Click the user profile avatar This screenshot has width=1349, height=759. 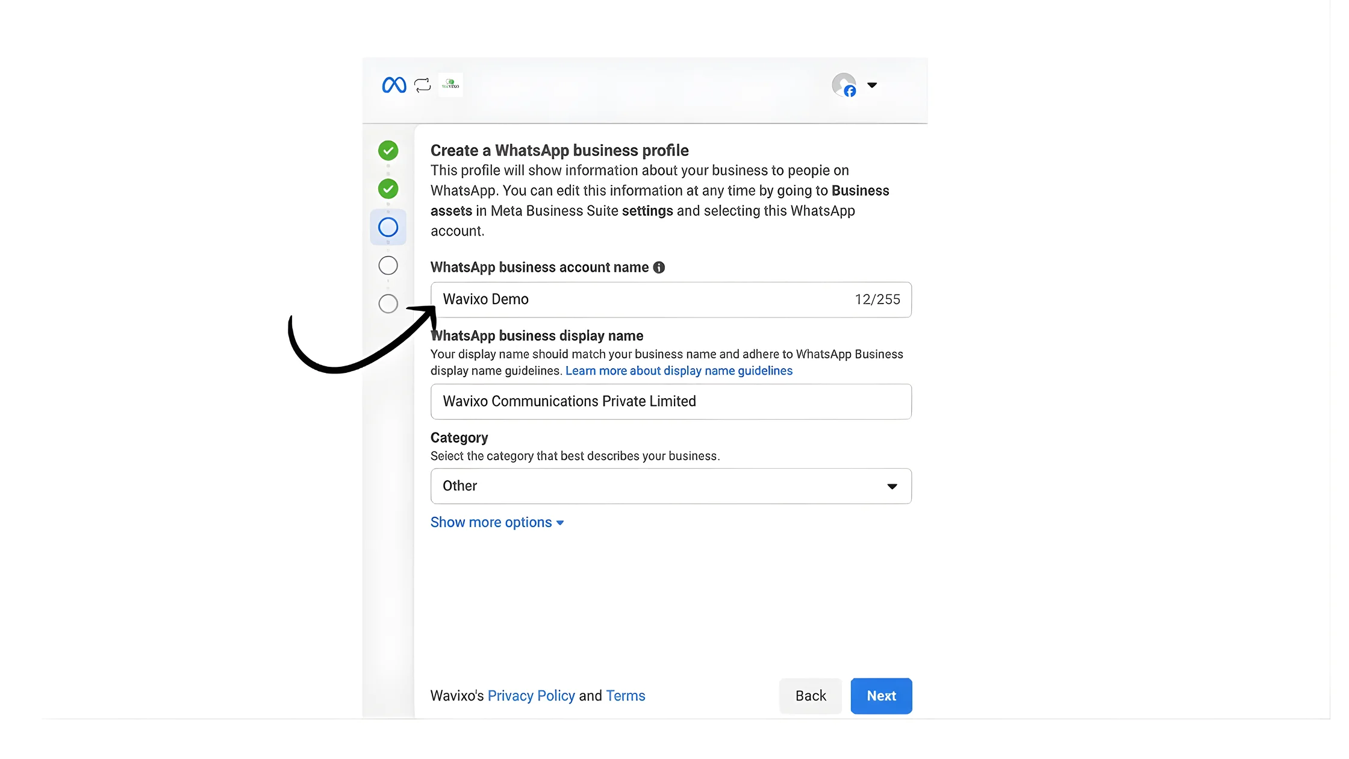point(844,85)
